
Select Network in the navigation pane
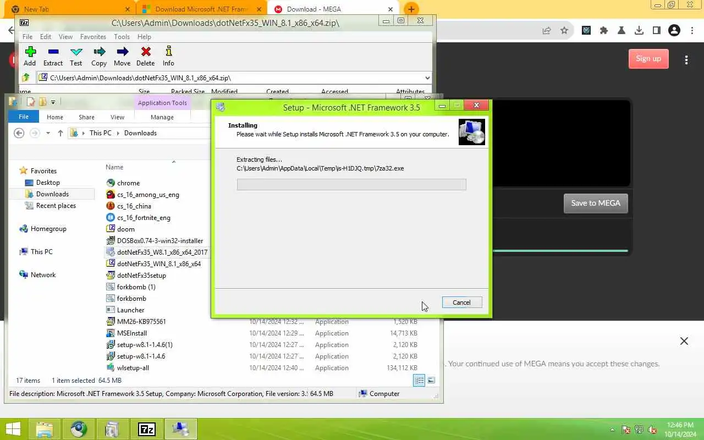(x=43, y=275)
